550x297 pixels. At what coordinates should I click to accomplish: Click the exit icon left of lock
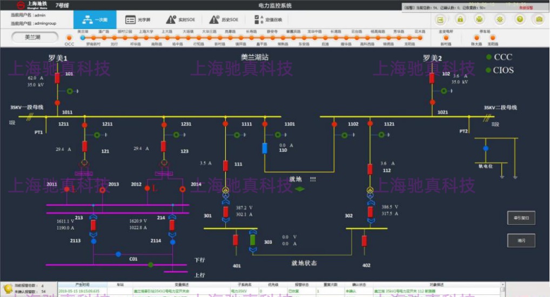click(x=440, y=19)
